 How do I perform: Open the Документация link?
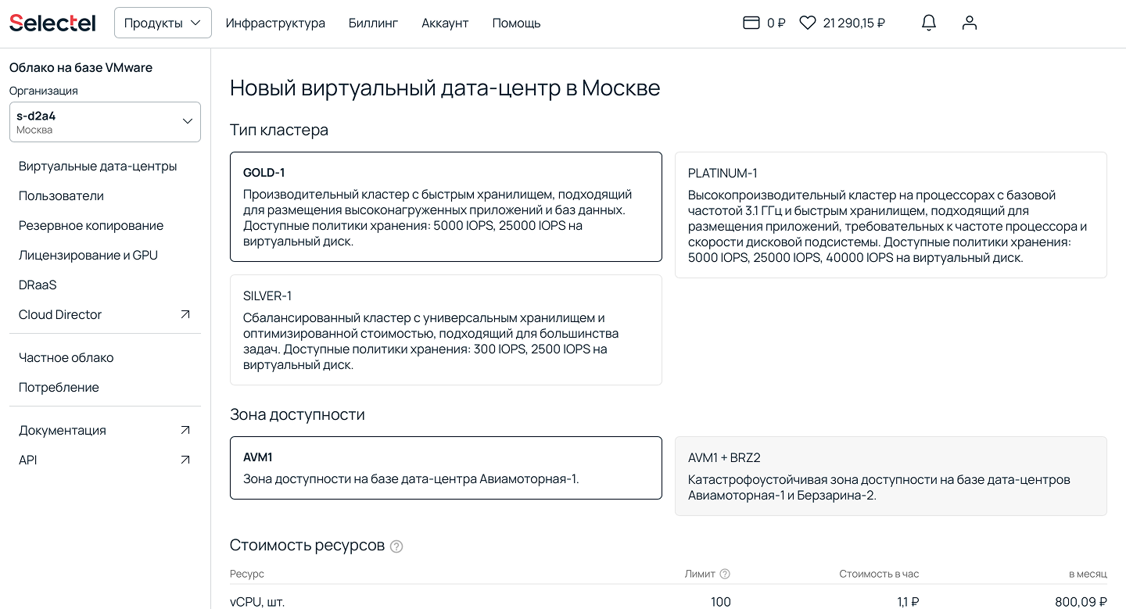[63, 430]
